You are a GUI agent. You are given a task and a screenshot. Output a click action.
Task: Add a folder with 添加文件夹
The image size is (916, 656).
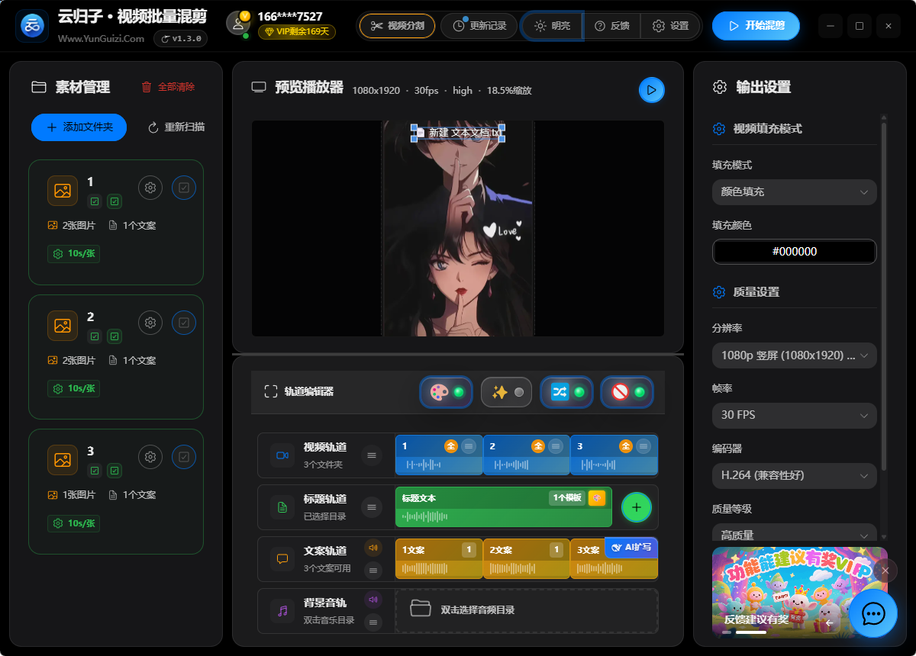pyautogui.click(x=79, y=127)
